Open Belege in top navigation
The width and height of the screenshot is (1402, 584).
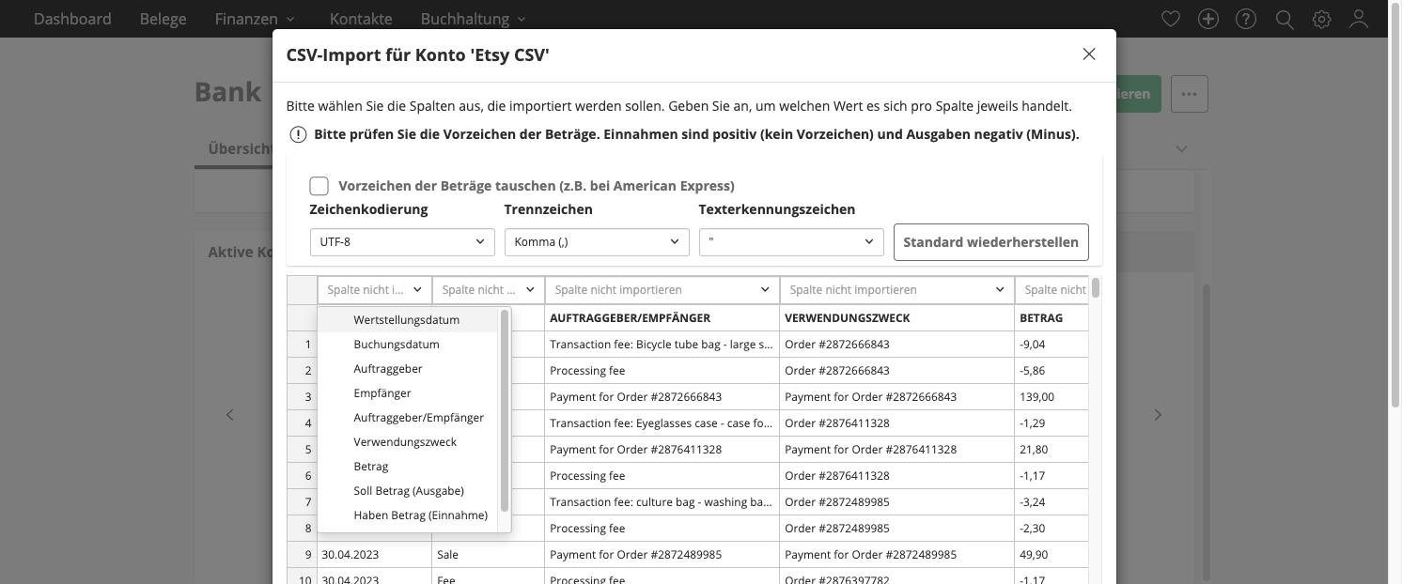click(x=163, y=19)
